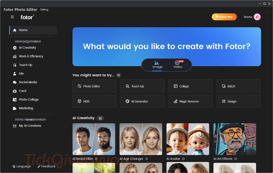Click the AI Age Changer help icon

coord(146,159)
